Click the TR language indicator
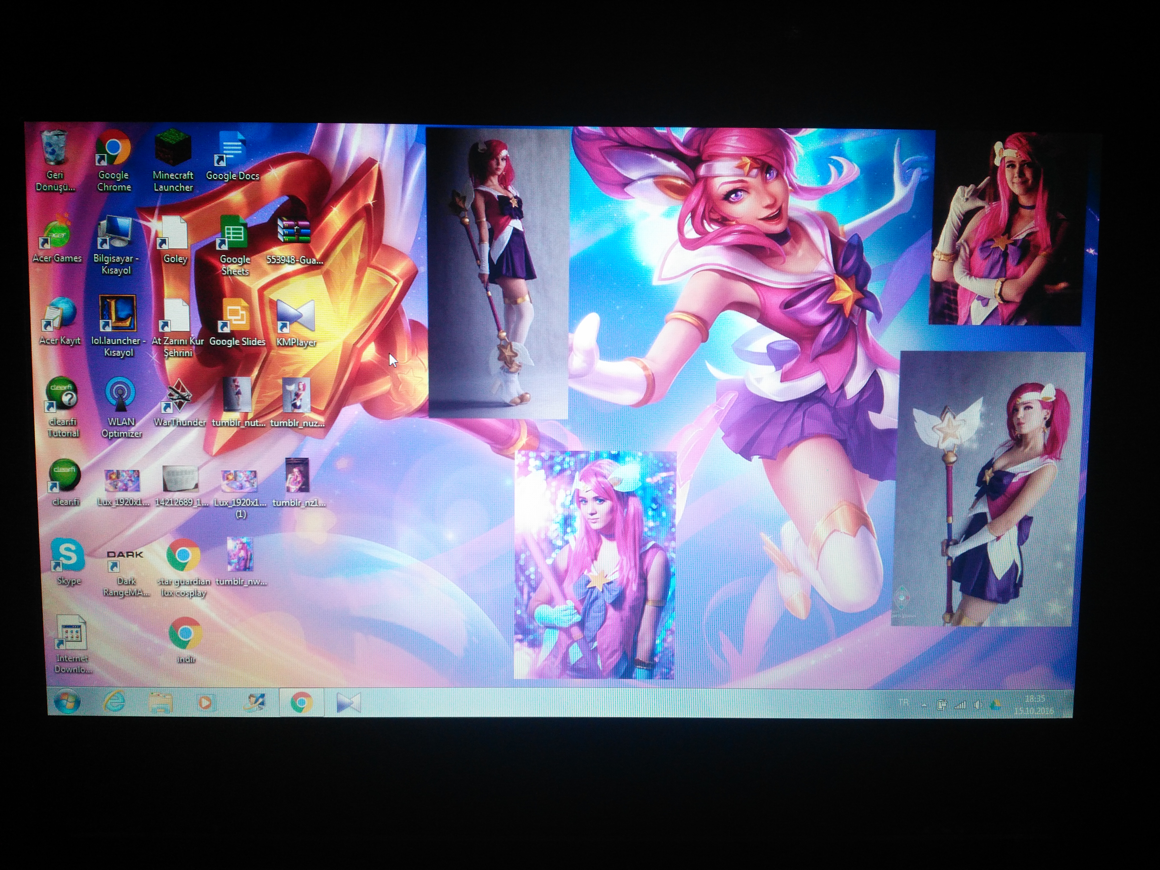1160x870 pixels. [x=903, y=702]
